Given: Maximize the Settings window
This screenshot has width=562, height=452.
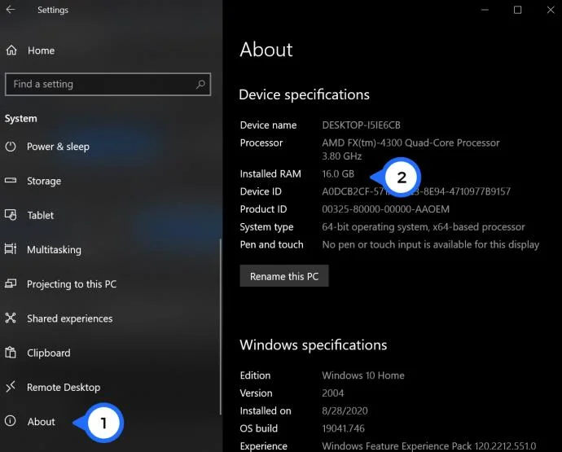Looking at the screenshot, I should click(x=517, y=10).
